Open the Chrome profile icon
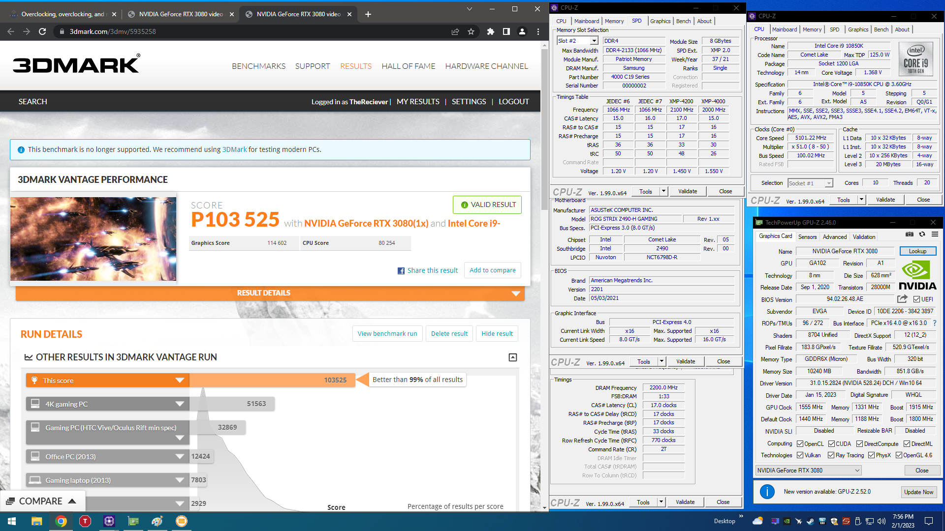The width and height of the screenshot is (945, 531). click(522, 31)
